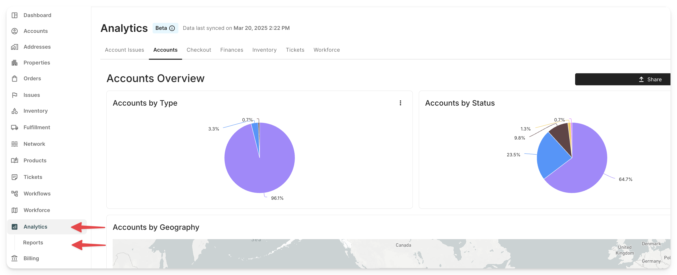The height and width of the screenshot is (275, 677).
Task: Click the Beta info circle icon
Action: (x=172, y=28)
